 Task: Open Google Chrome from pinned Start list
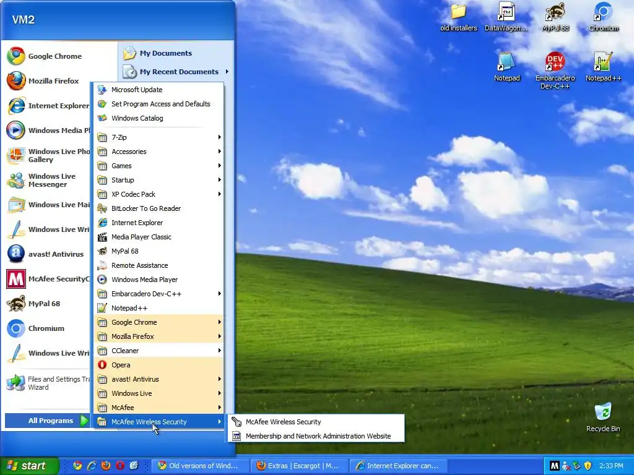(x=48, y=56)
